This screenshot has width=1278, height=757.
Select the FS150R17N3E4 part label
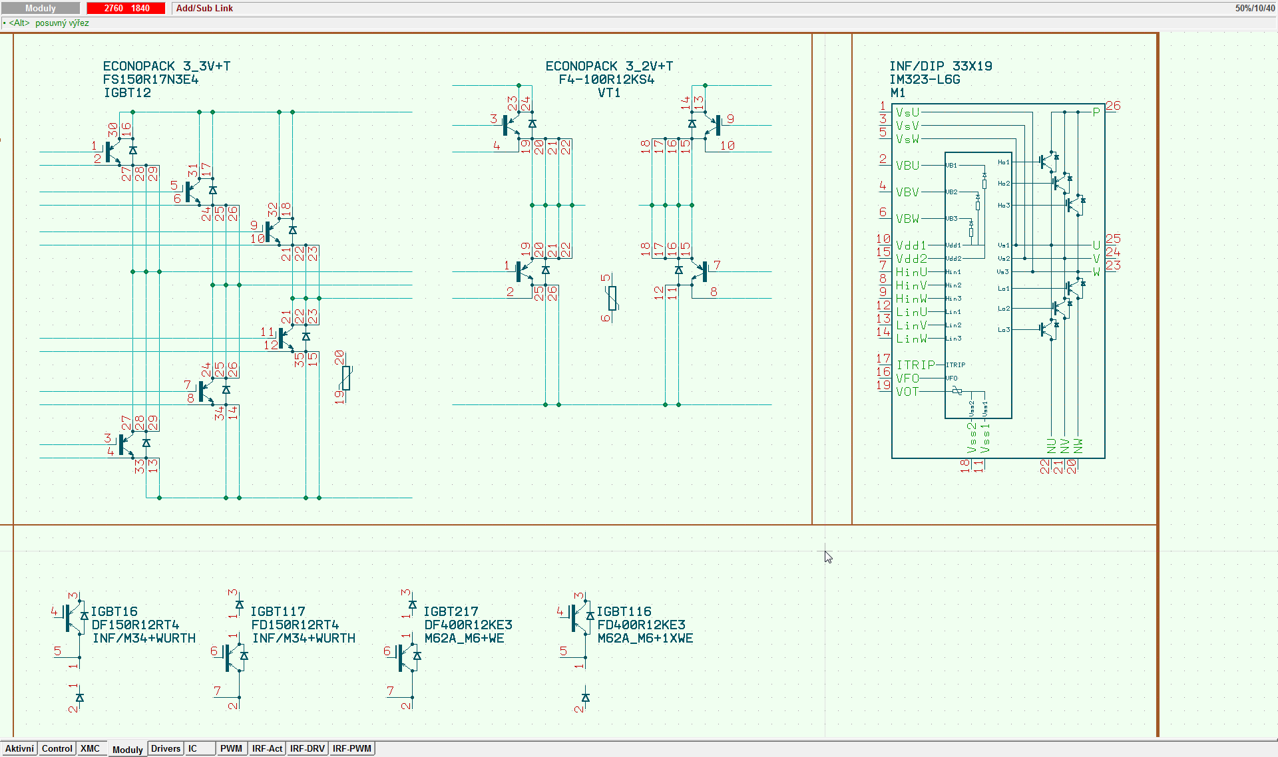[x=150, y=79]
